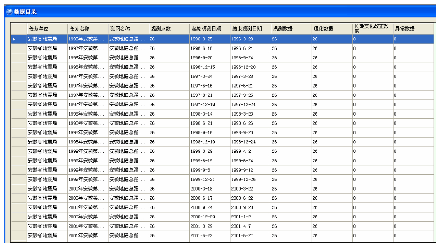Click row header of row starting 1998-6-21

(19, 123)
